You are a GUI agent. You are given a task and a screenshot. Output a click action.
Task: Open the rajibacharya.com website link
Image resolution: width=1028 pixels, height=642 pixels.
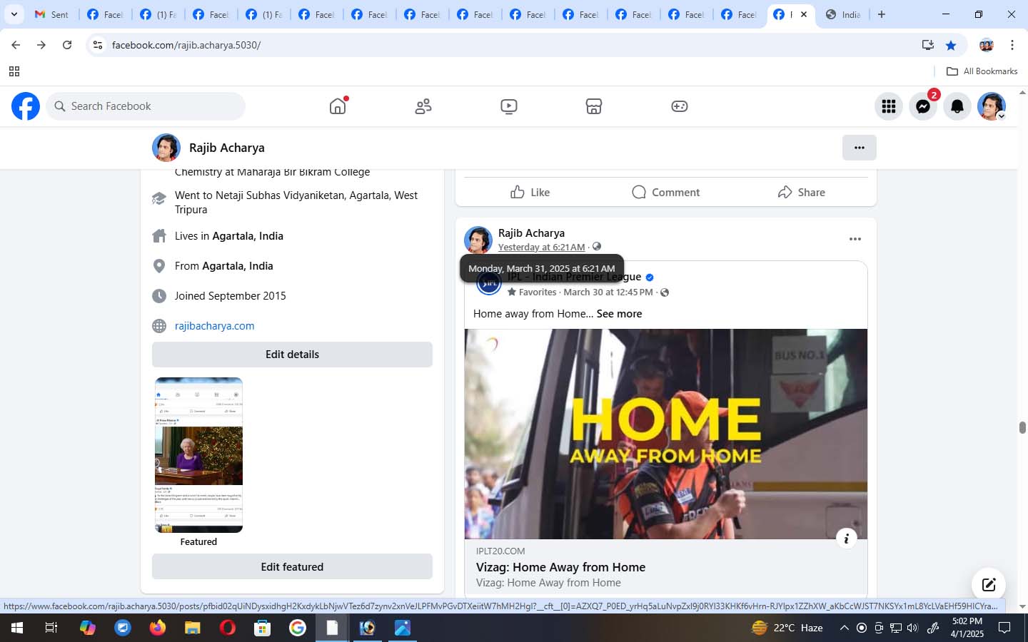[214, 326]
